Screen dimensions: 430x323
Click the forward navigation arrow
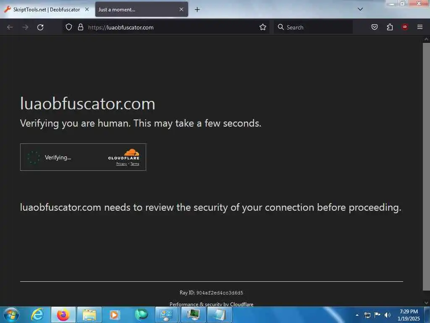[x=25, y=27]
